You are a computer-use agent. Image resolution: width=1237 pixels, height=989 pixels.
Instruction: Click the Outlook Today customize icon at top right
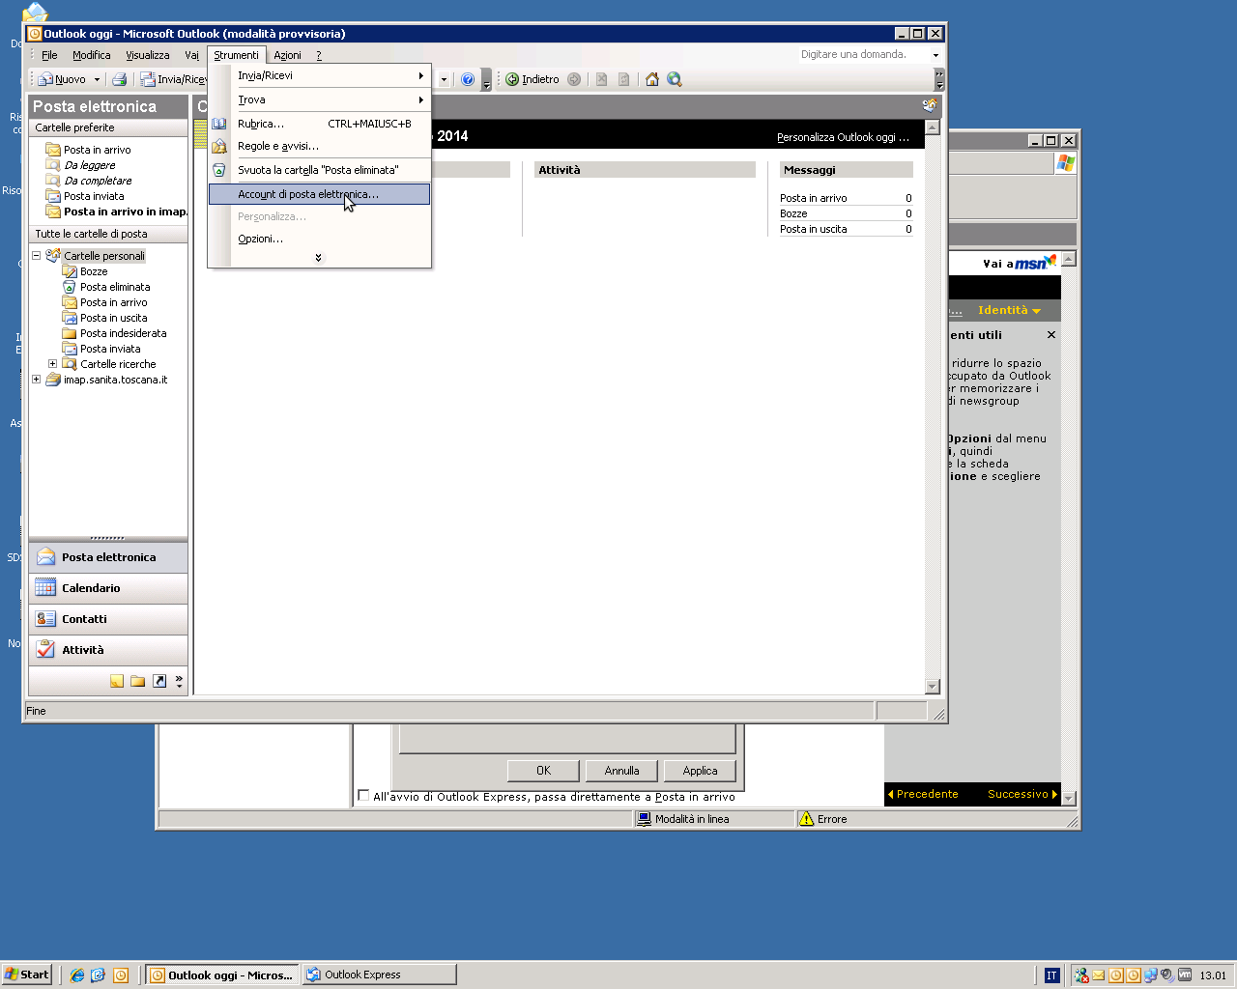(930, 105)
